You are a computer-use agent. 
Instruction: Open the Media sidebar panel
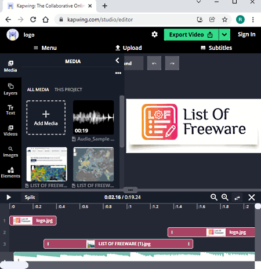coord(10,67)
